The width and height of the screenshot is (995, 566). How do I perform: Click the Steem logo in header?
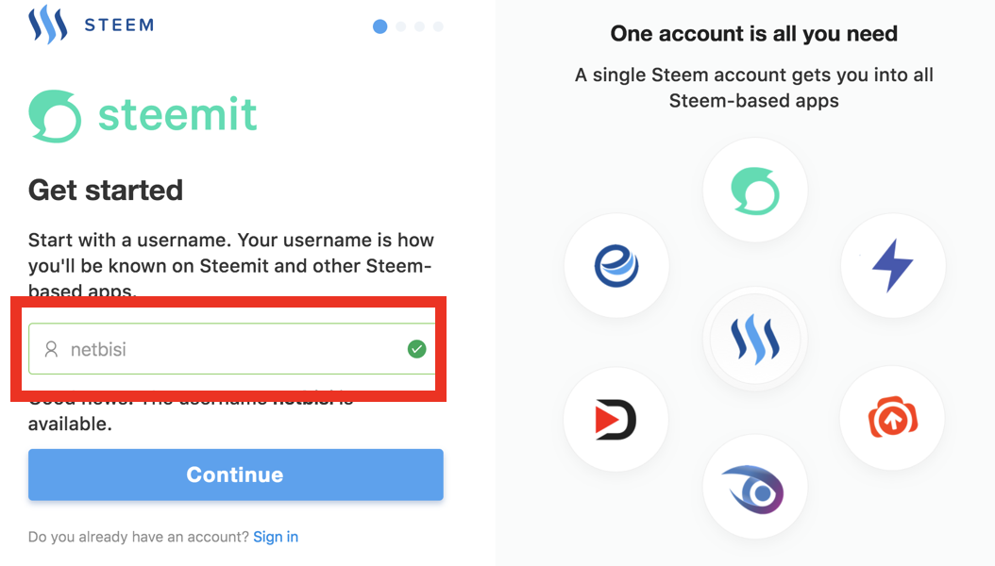[x=47, y=25]
